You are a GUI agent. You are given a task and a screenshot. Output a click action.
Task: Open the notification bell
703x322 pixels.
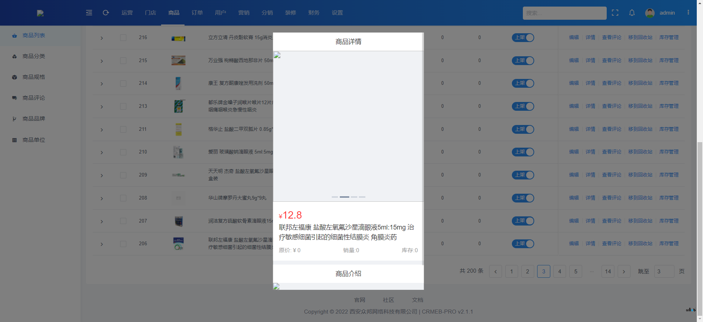(x=632, y=13)
